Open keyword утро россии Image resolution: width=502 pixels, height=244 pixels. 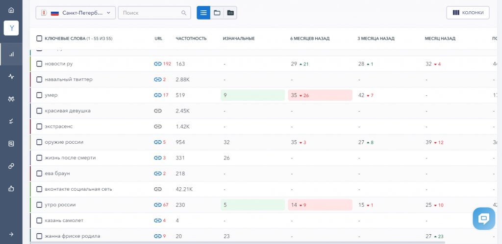point(60,205)
